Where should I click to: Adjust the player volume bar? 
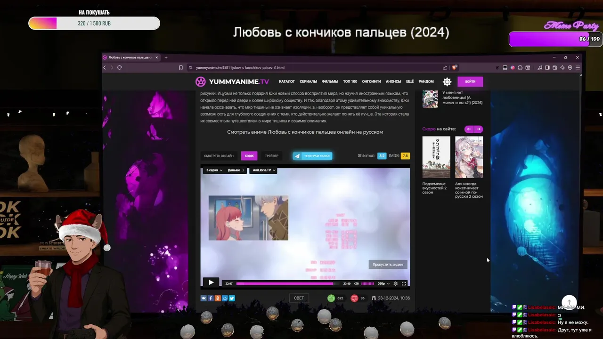coord(367,283)
